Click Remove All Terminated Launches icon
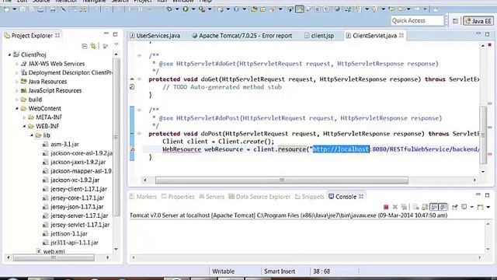The image size is (497, 280). click(404, 207)
